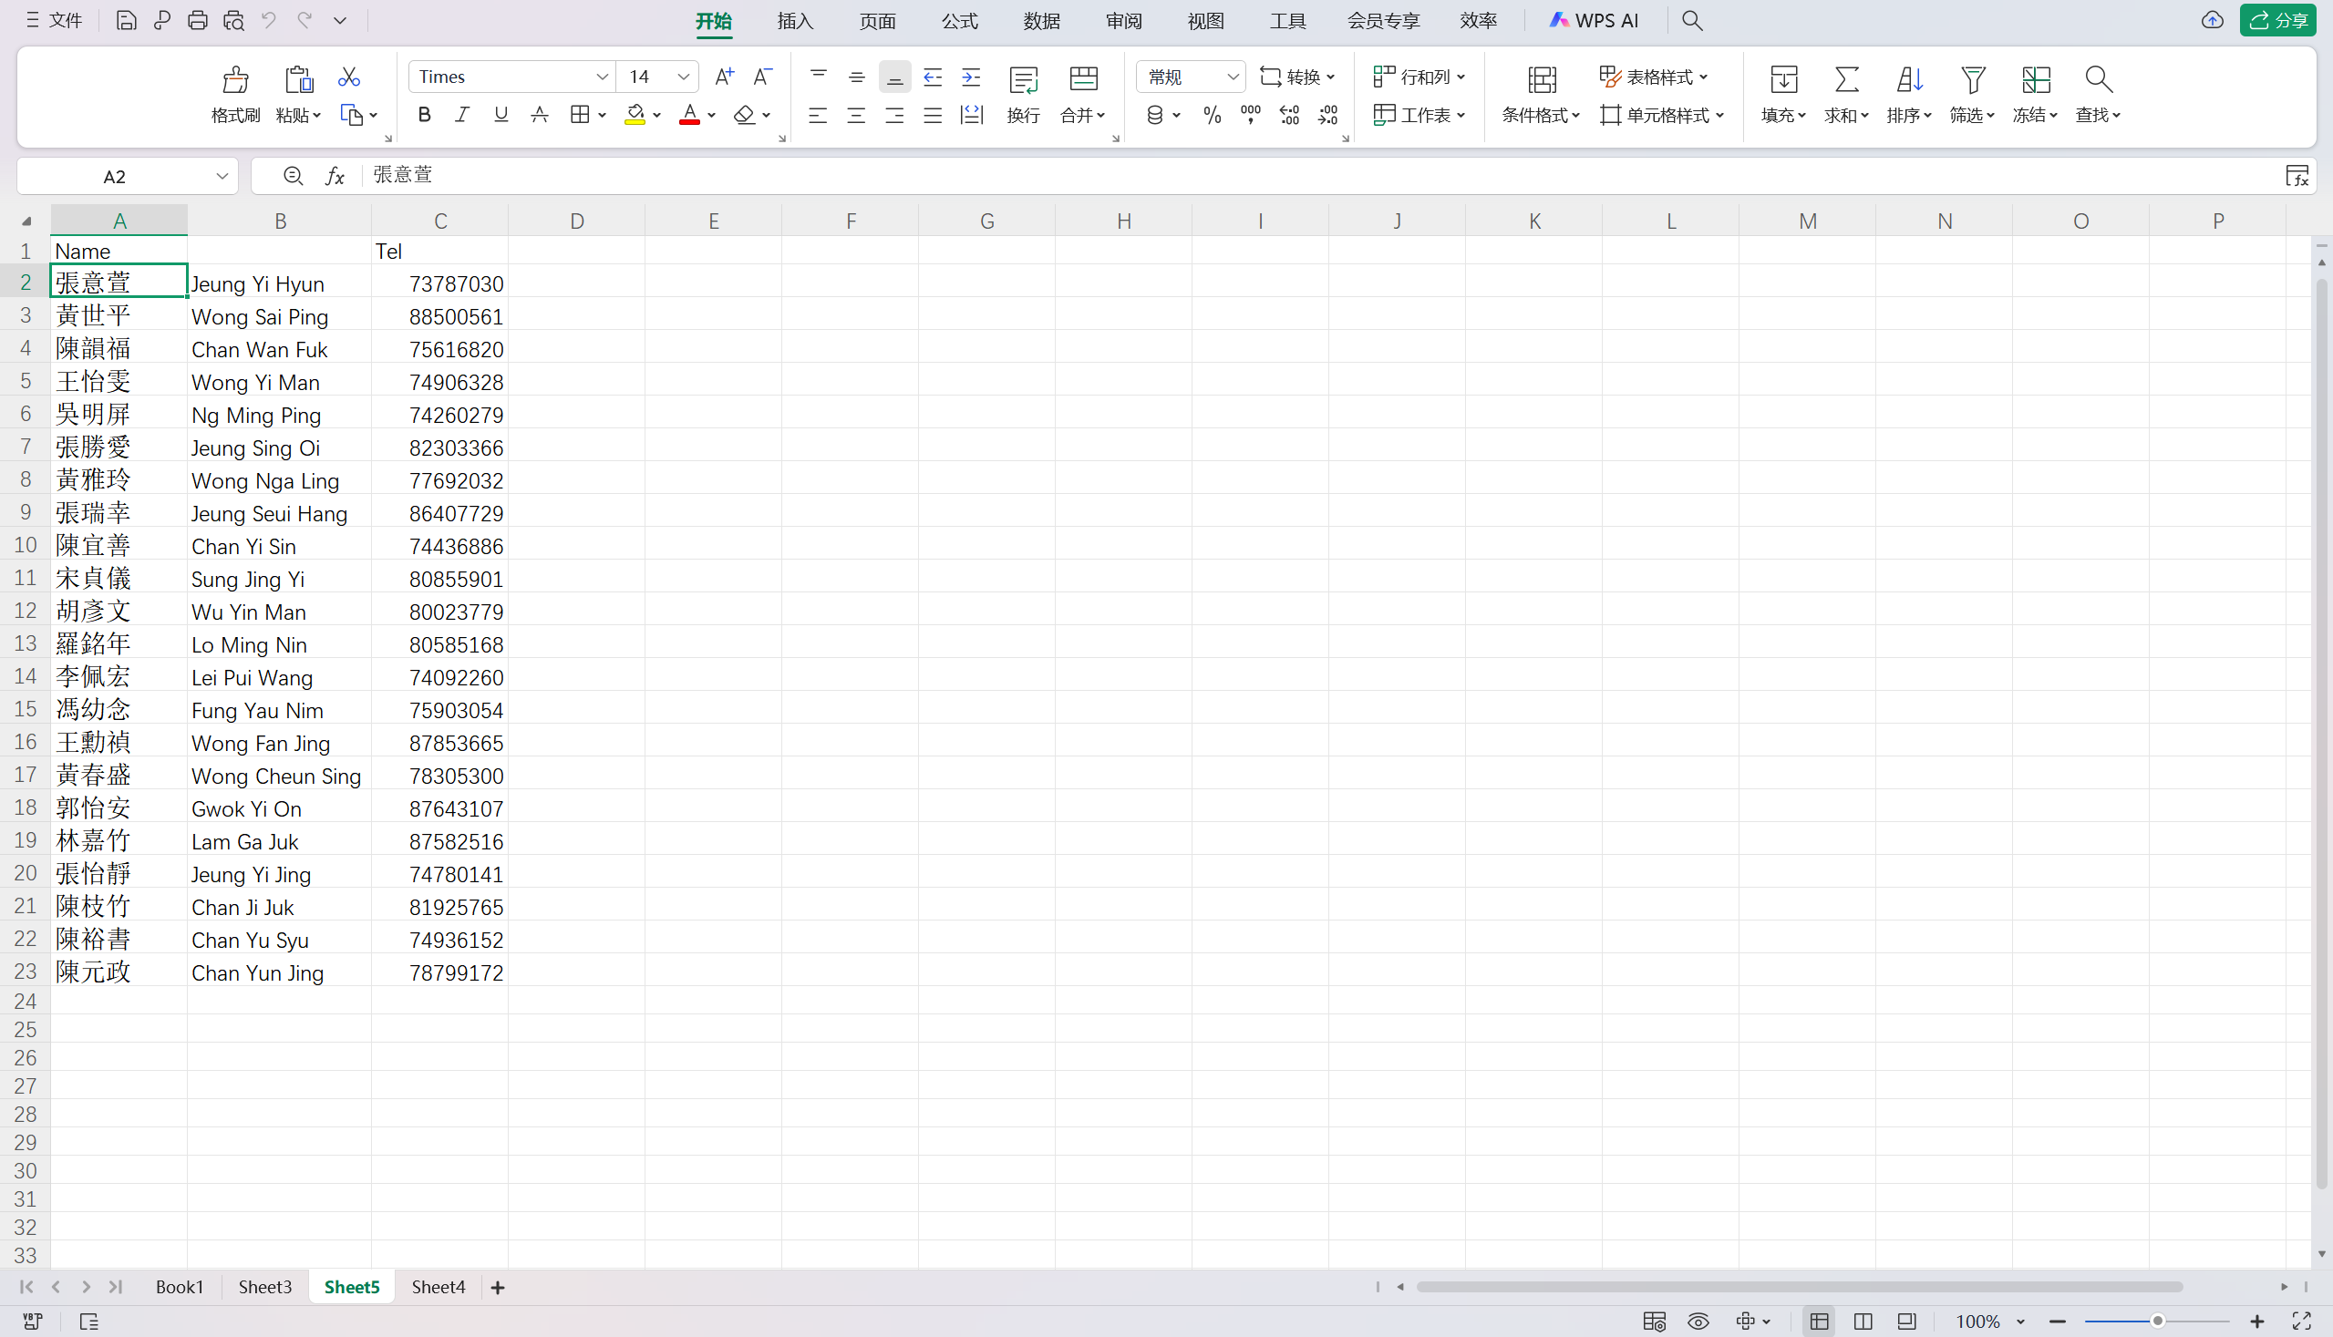Click the Filter funnel icon
The image size is (2333, 1337).
(1972, 80)
